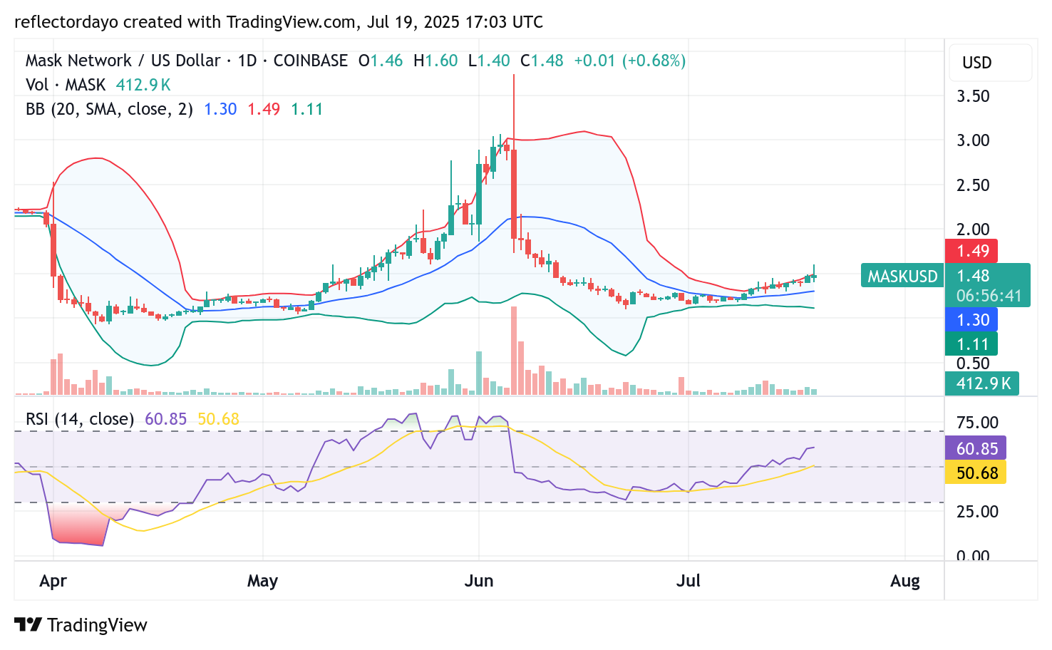
Task: Click the green 1.11 axis label
Action: coord(971,344)
